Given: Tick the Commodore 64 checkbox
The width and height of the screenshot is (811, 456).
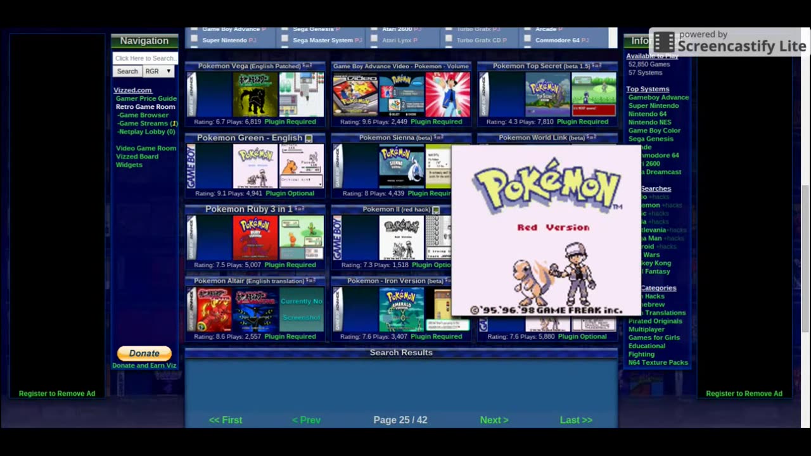Looking at the screenshot, I should point(527,39).
